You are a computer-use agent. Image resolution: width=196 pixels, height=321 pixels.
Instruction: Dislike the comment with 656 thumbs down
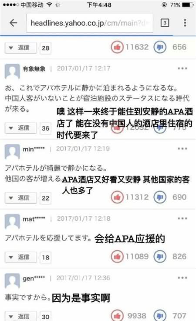tap(160, 47)
